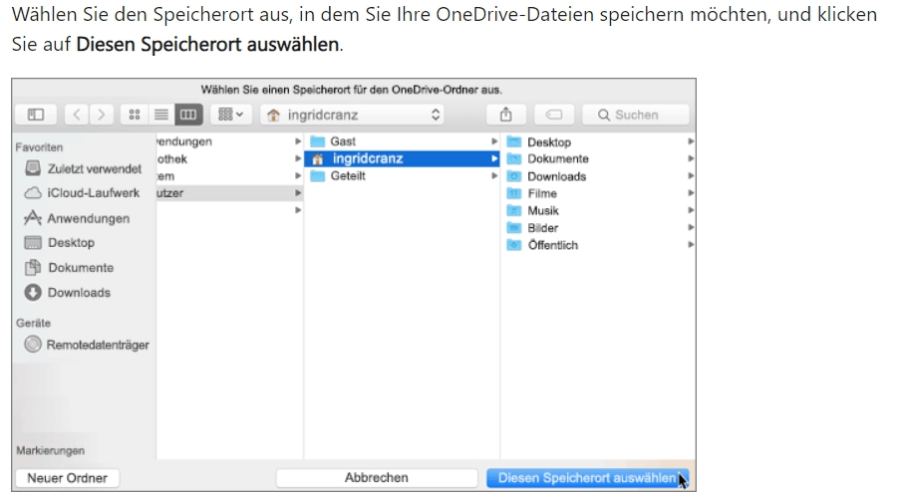The width and height of the screenshot is (904, 497).
Task: Click the Neuer Ordner button
Action: (68, 478)
